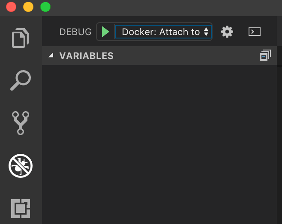Open the Explorer files view
The width and height of the screenshot is (282, 224).
tap(21, 38)
